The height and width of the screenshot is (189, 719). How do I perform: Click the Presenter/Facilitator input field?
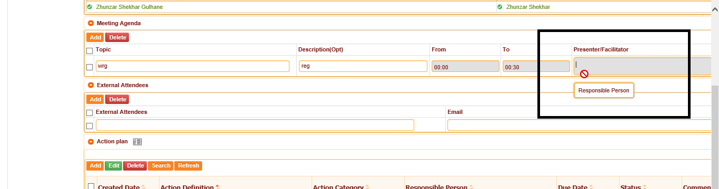[642, 66]
